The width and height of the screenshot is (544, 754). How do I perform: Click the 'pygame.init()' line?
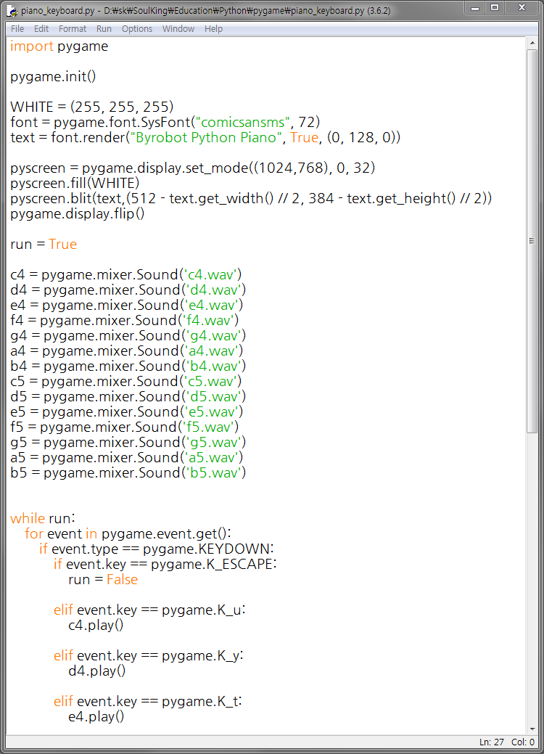pyautogui.click(x=54, y=76)
